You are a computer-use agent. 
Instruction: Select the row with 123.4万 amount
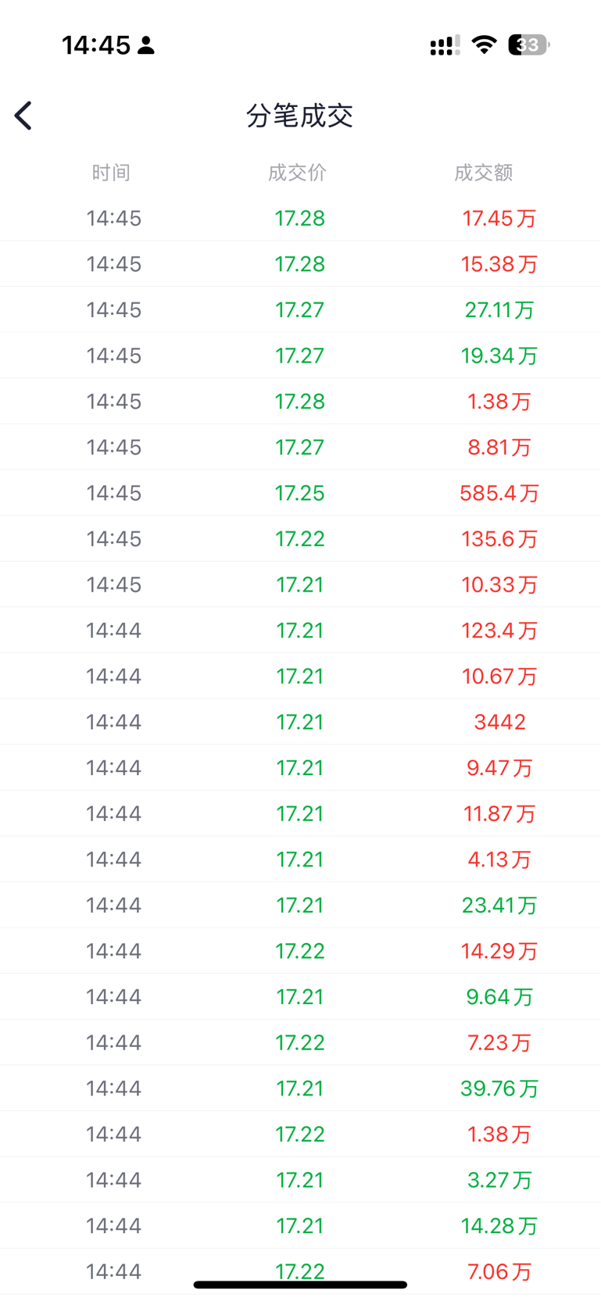300,631
